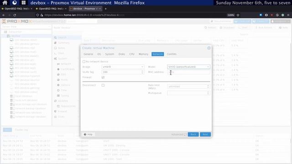
Task: Click the 120% zoom indicator
Action: click(x=231, y=15)
